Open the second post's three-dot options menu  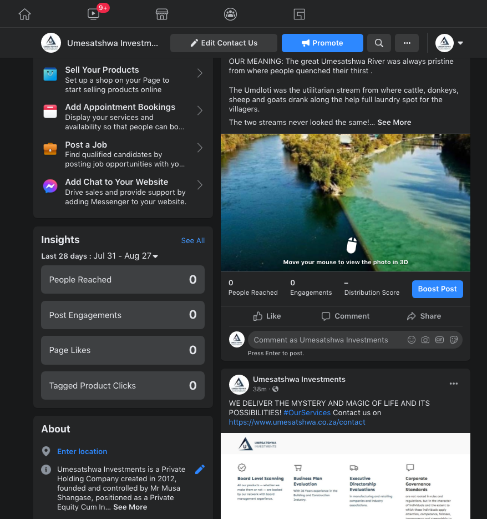click(454, 384)
